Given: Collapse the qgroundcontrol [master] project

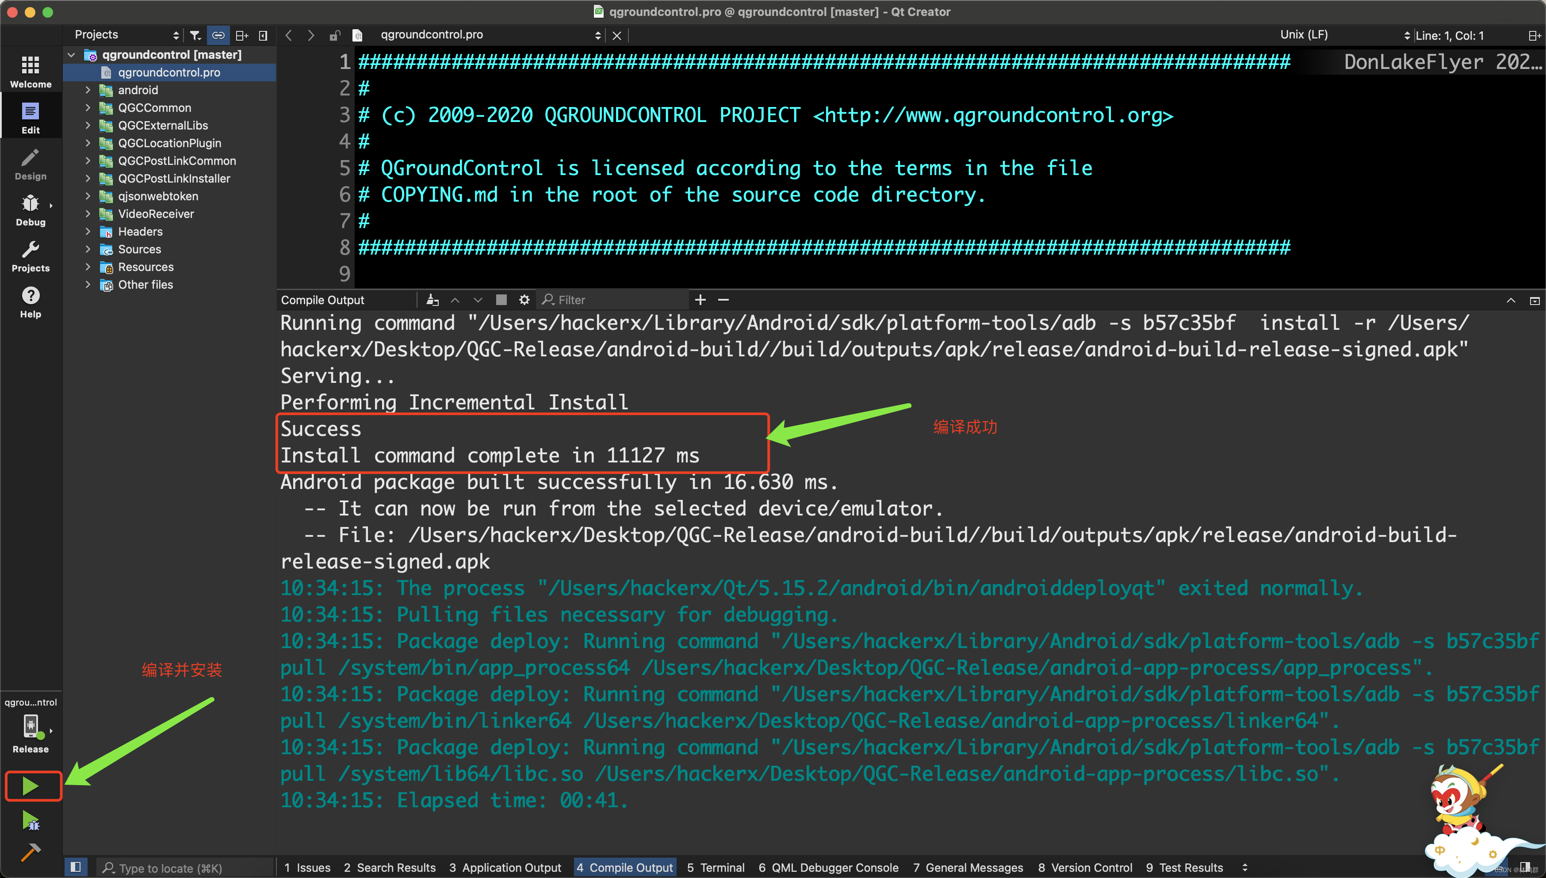Looking at the screenshot, I should [72, 55].
